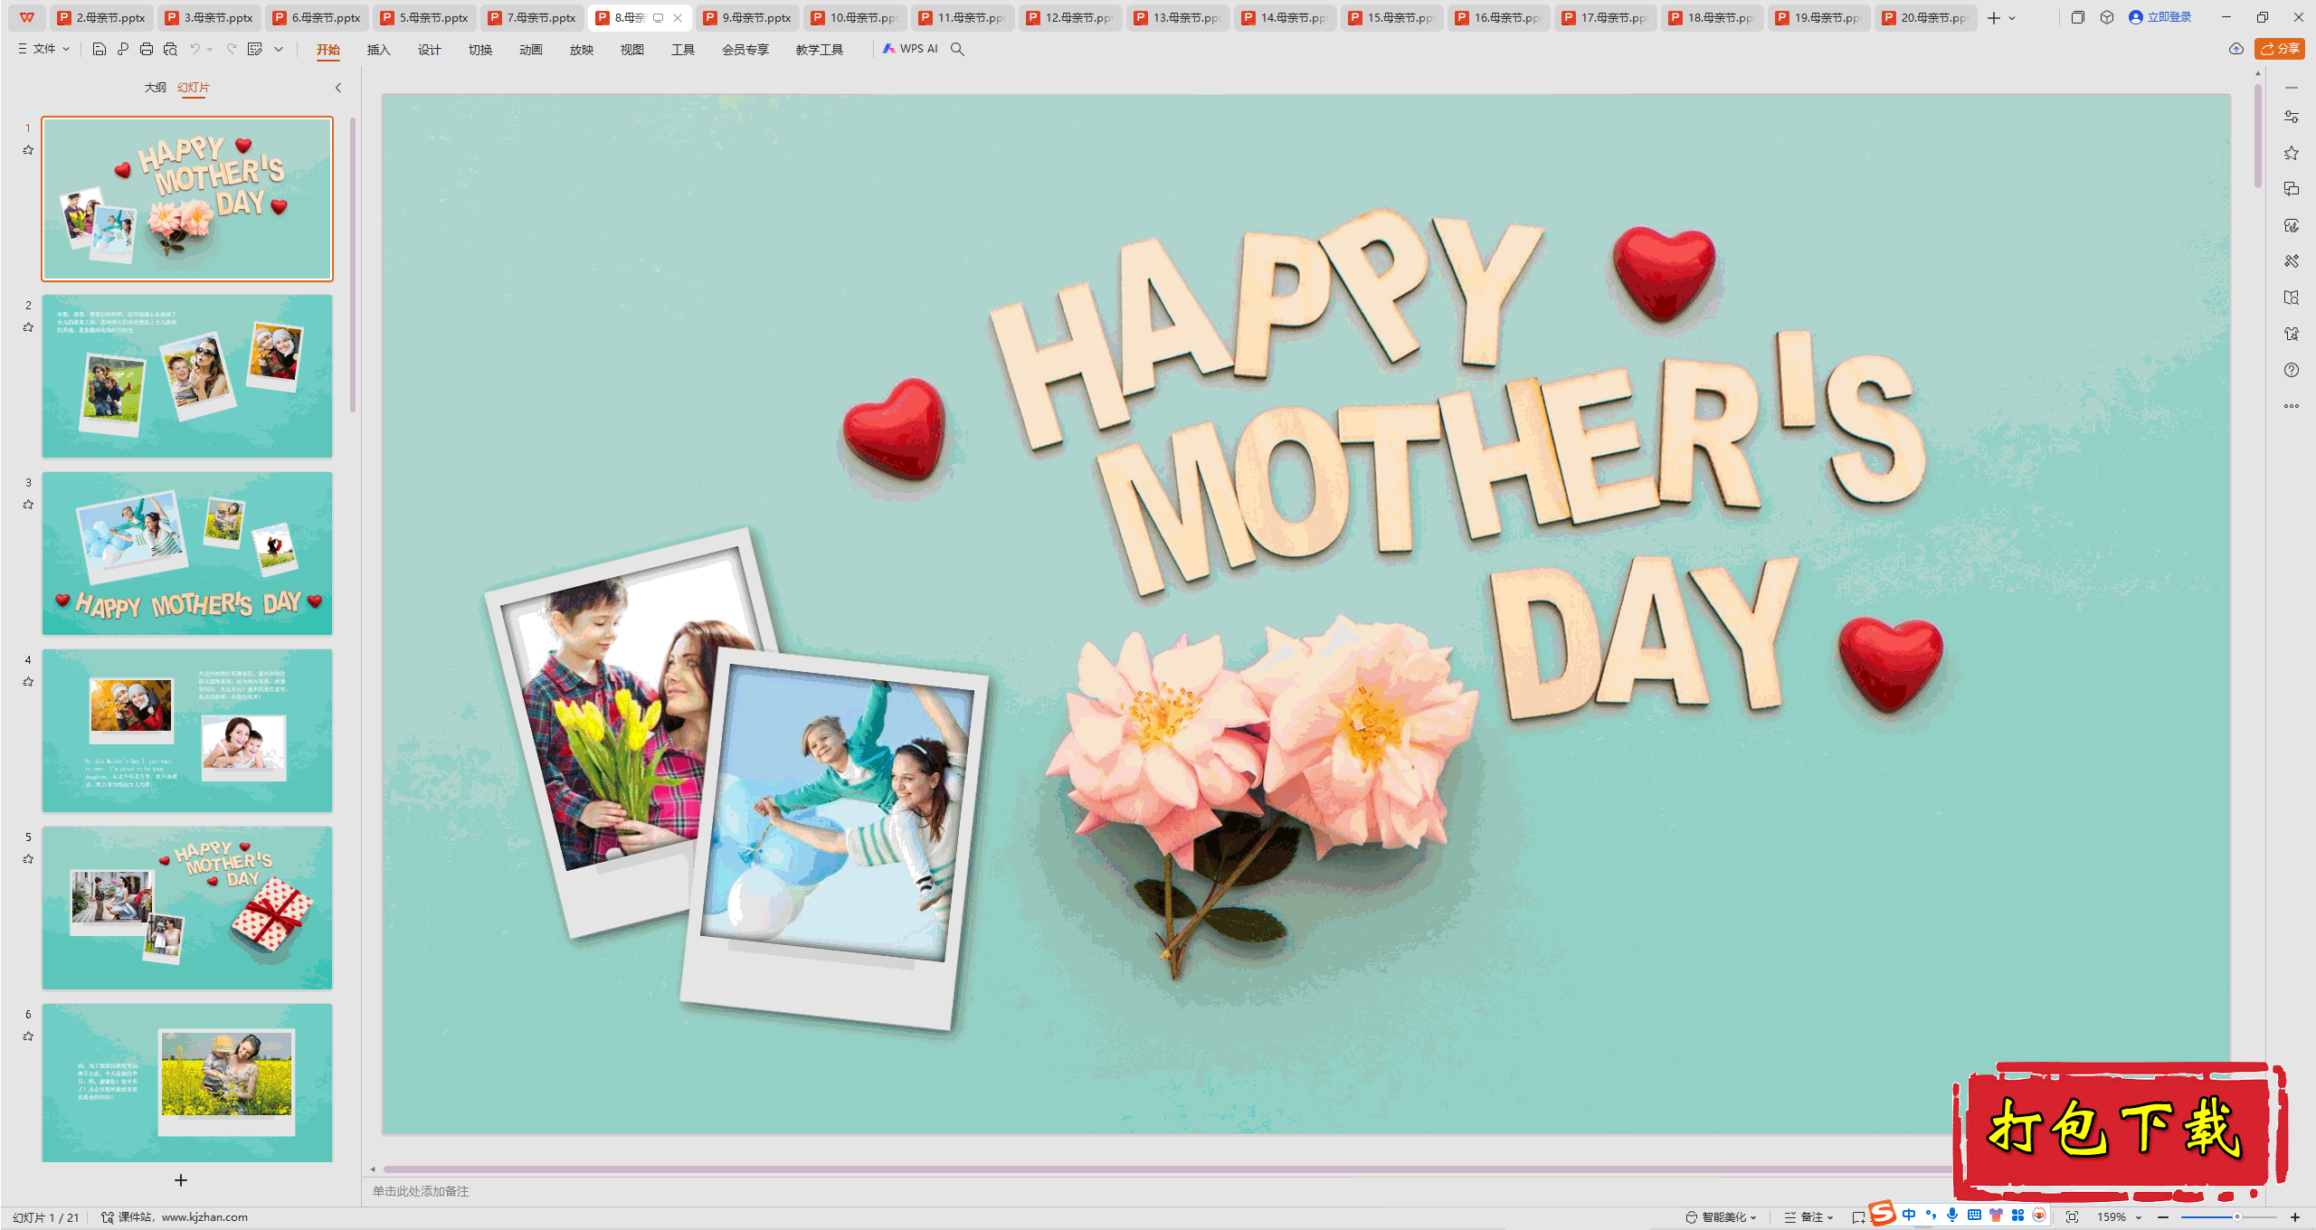Toggle Sogou punctuation mode
Screen dimensions: 2316x1230
pos(1931,1215)
